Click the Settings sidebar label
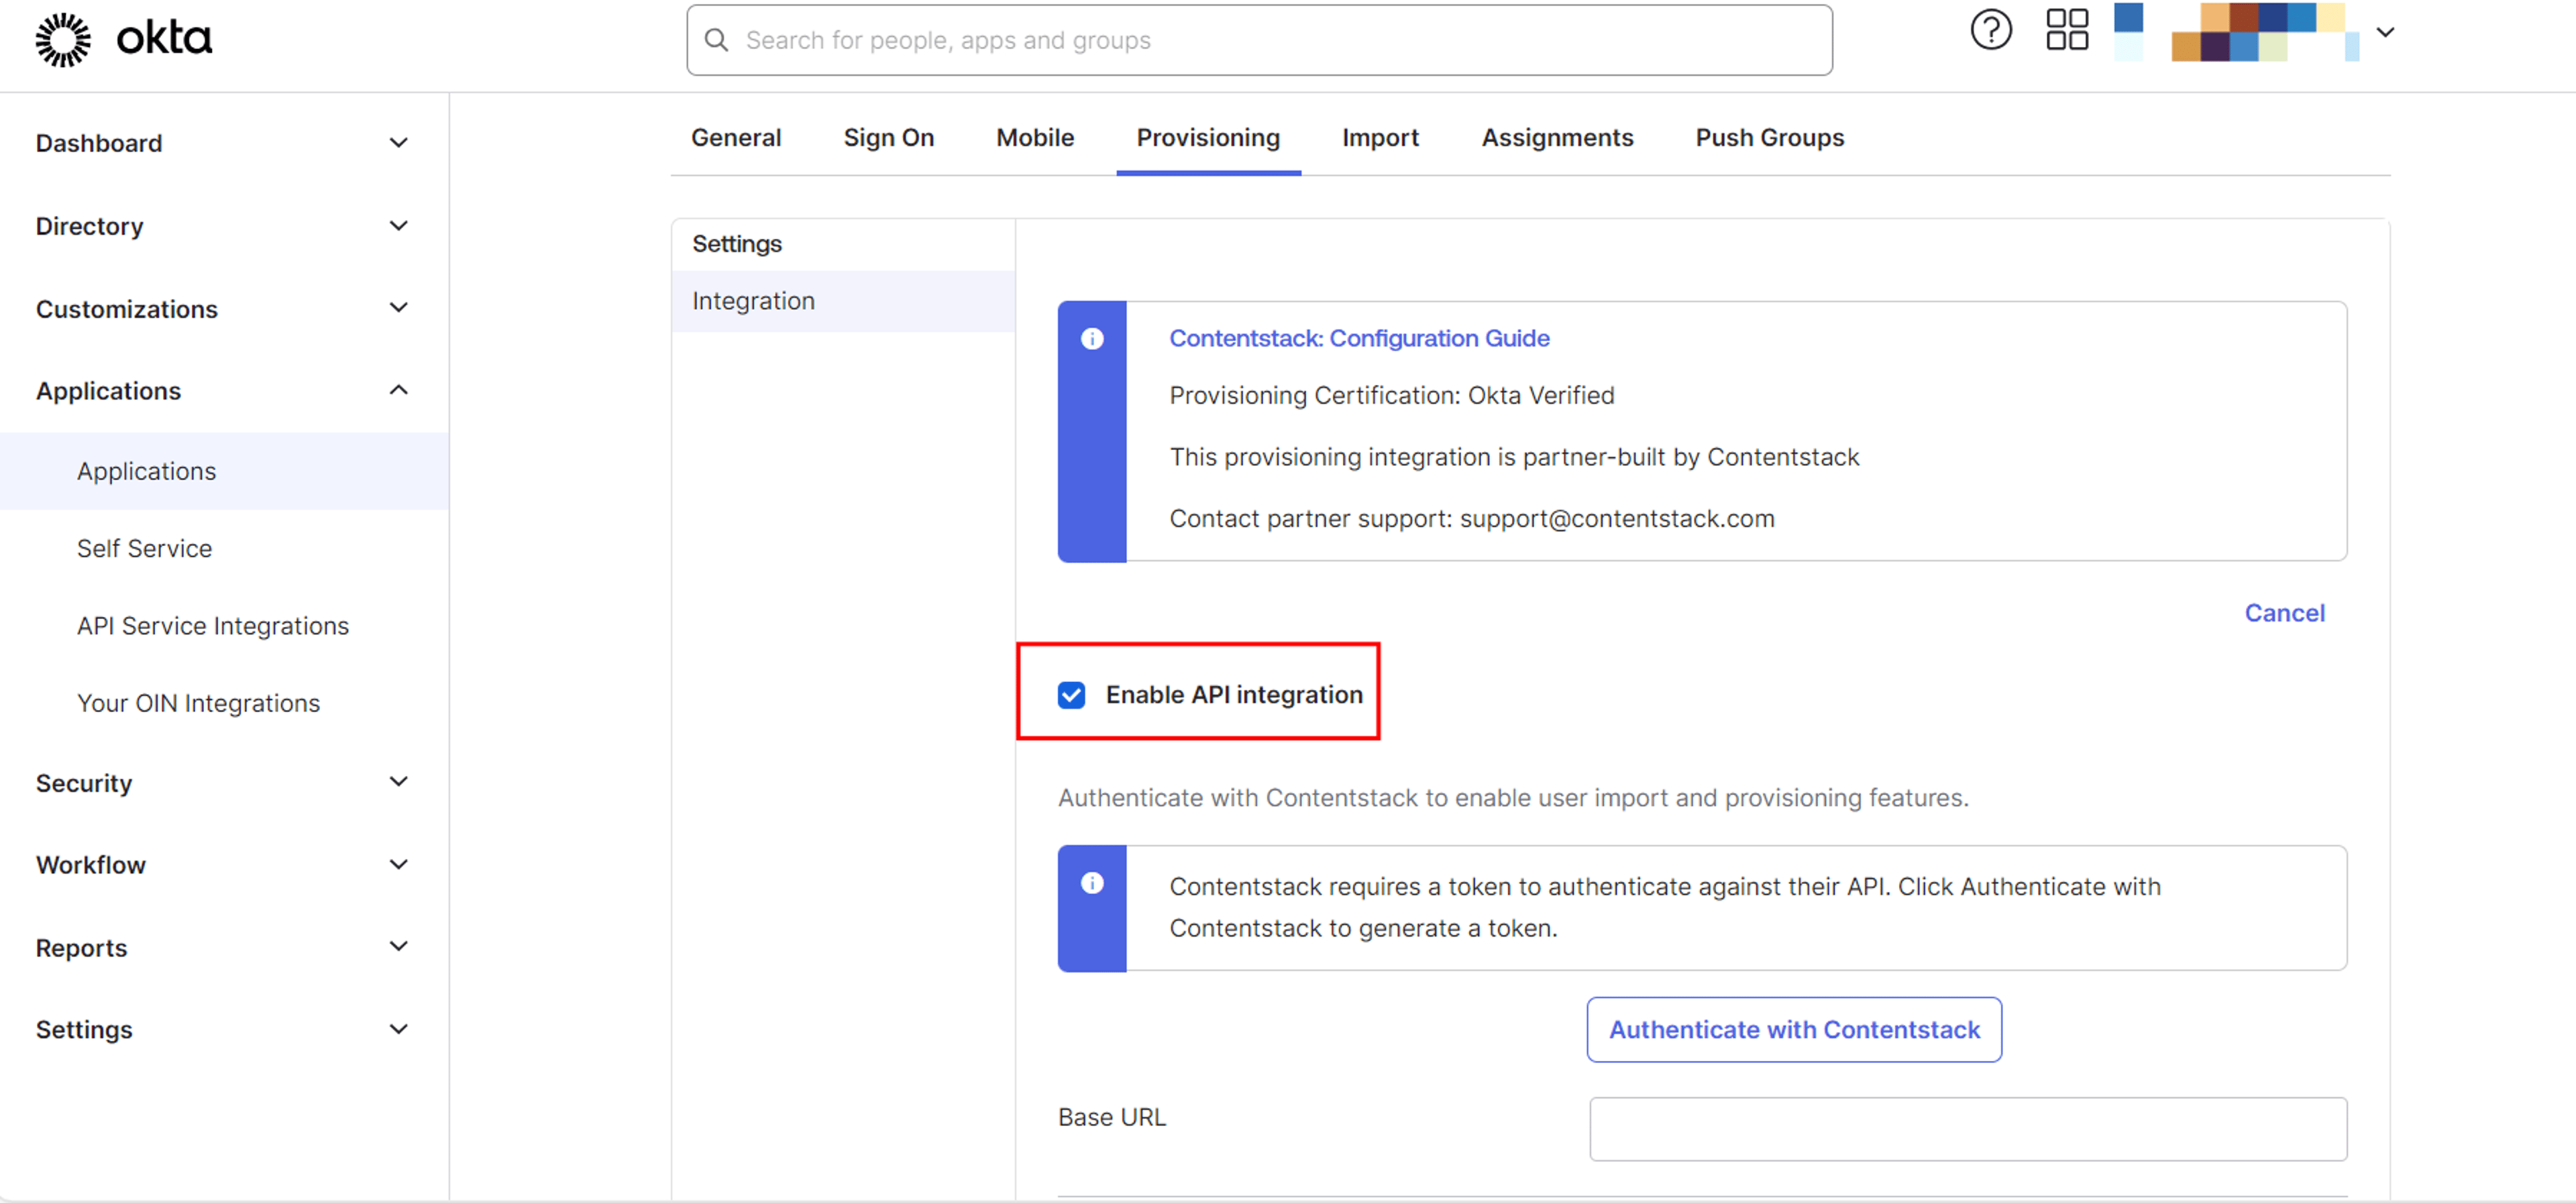Screen dimensions: 2576x1203 tap(83, 1030)
